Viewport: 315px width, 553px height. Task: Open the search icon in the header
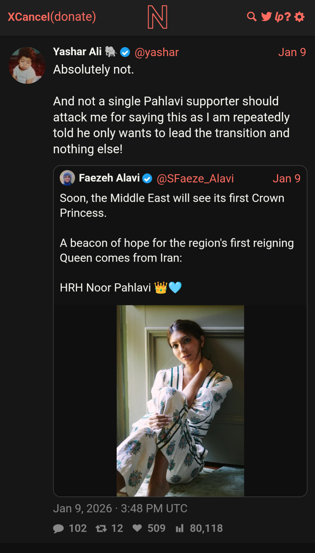tap(251, 17)
